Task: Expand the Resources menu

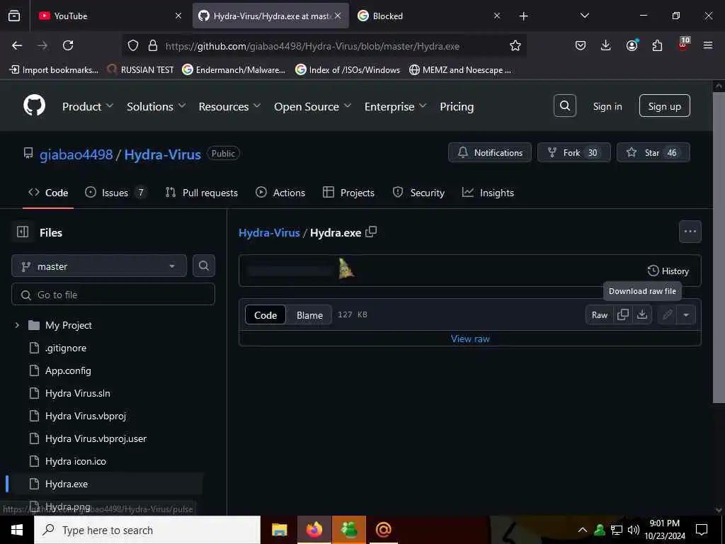Action: click(229, 106)
